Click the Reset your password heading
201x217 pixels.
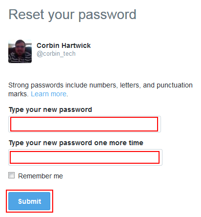tap(72, 15)
